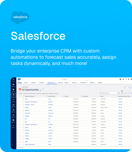Switch to the Analytics navigation tab
The image size is (132, 152).
(100, 83)
